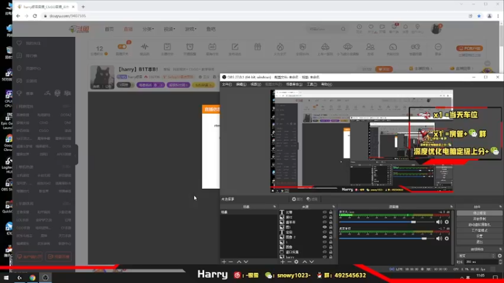Collapse the Douyu left sidebar handle
504x283 pixels.
[76, 155]
